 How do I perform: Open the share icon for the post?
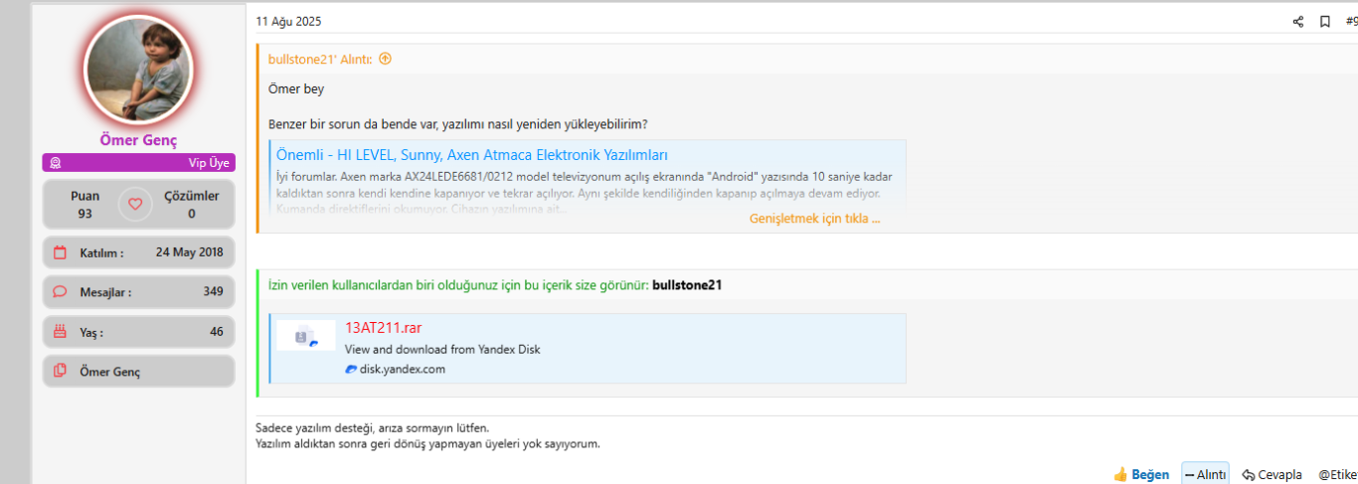[1298, 22]
